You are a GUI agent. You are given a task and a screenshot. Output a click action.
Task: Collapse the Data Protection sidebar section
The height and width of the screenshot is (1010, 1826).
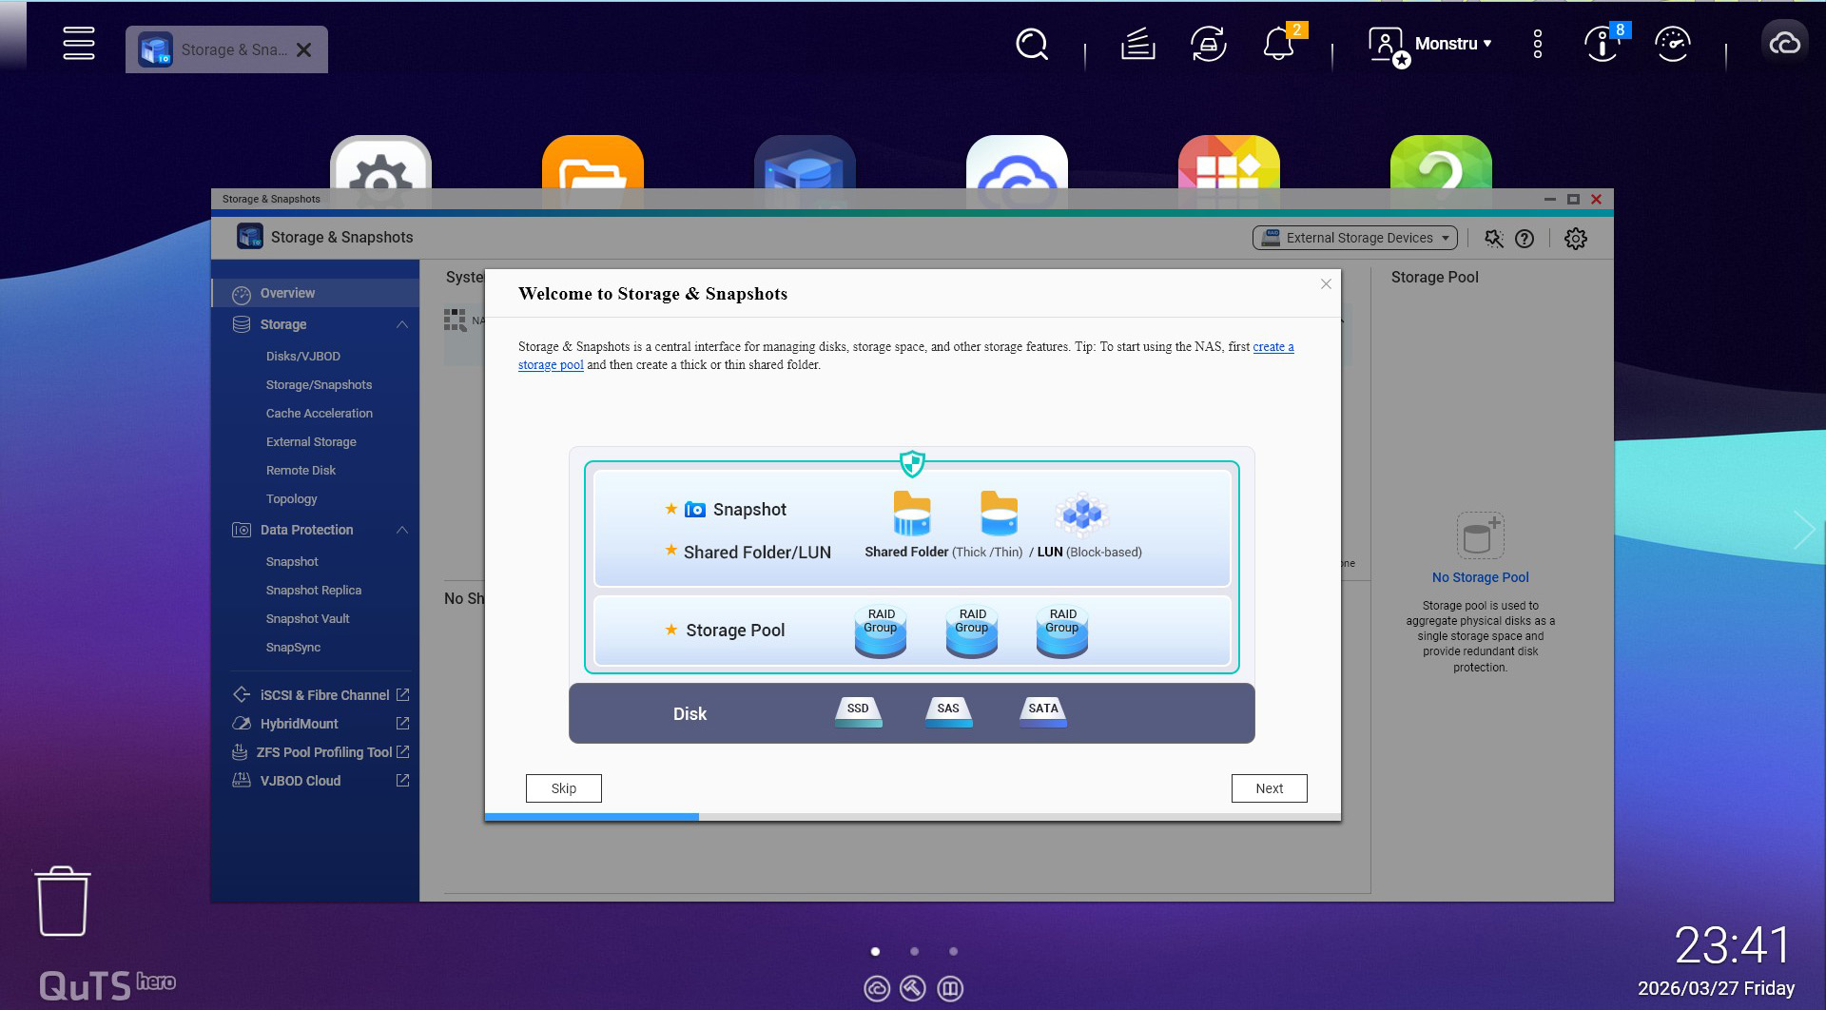point(401,530)
